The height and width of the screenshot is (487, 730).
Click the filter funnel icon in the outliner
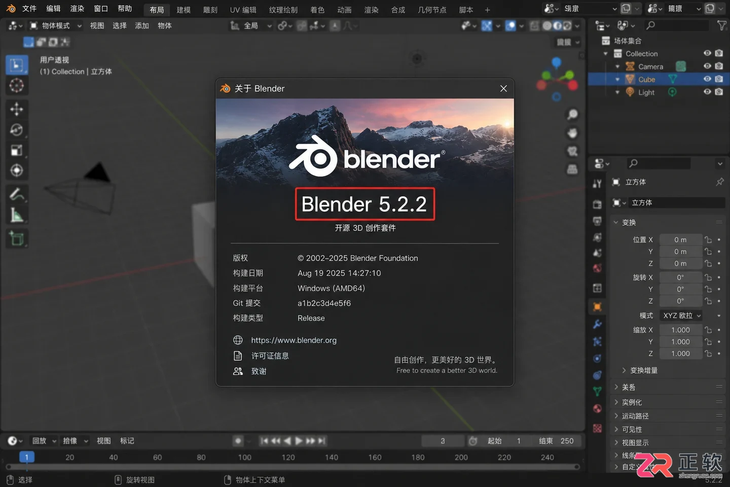tap(721, 25)
